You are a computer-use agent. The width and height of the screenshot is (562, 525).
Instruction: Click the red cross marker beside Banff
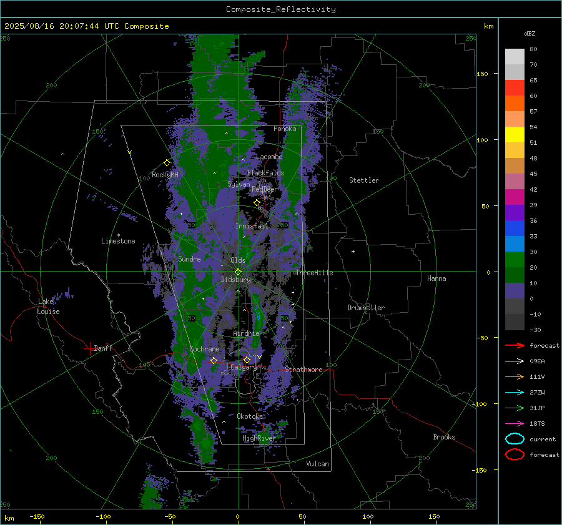(89, 348)
